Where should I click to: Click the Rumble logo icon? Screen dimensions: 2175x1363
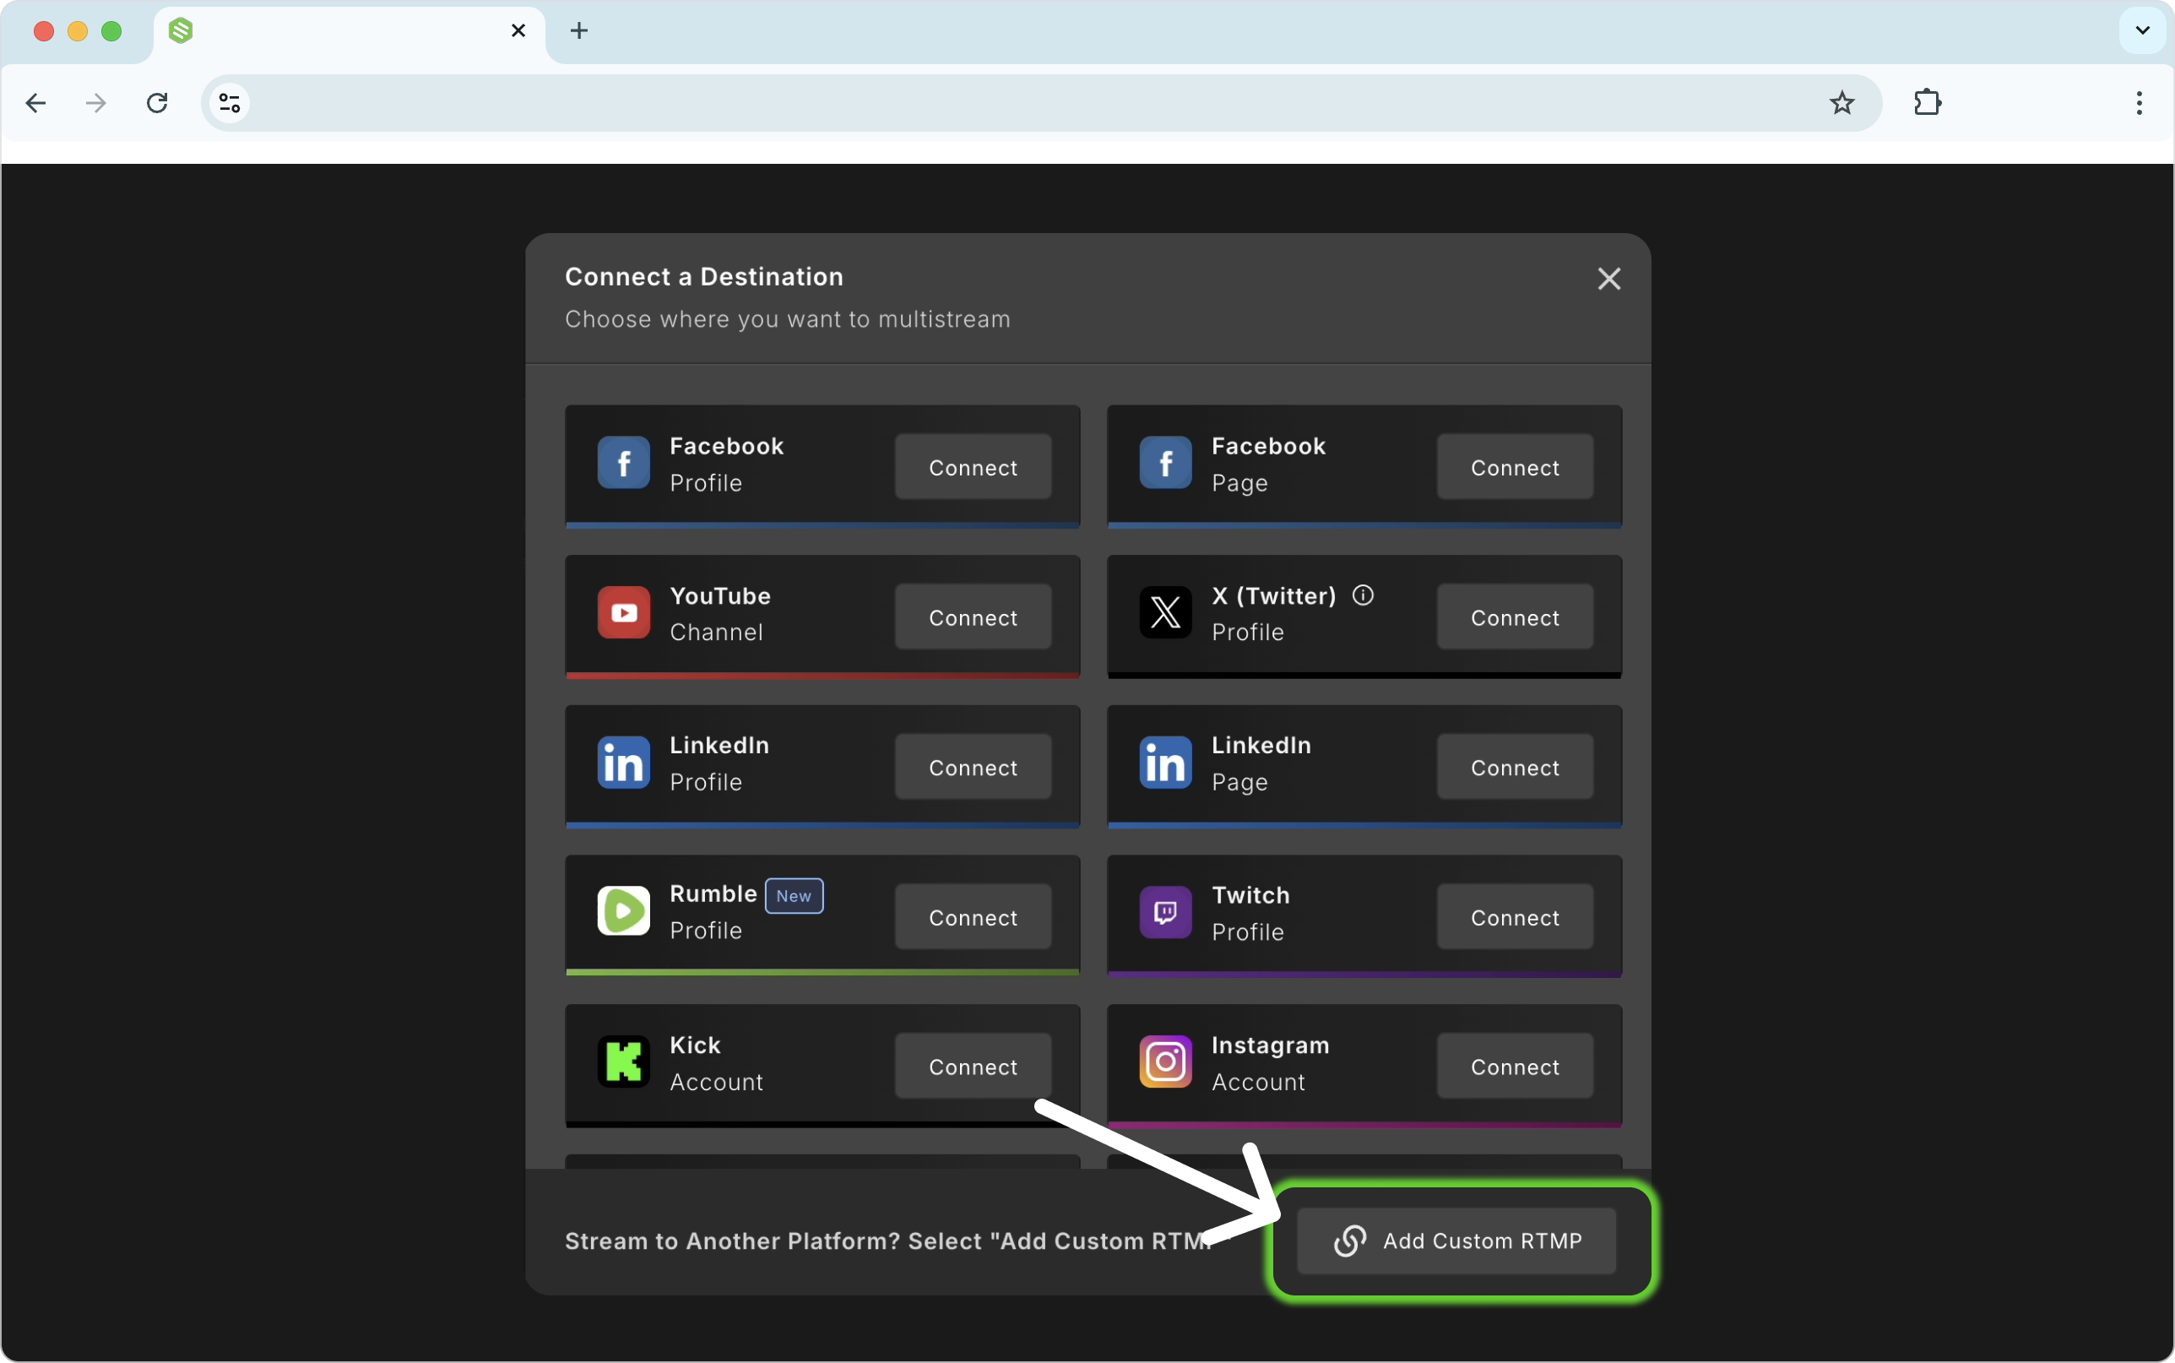pos(623,911)
